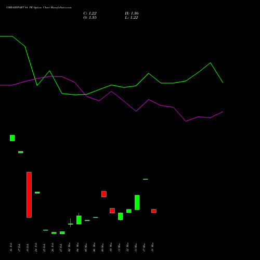Select the green 16 Feb candle
This screenshot has height=260, width=260.
[x=12, y=138]
